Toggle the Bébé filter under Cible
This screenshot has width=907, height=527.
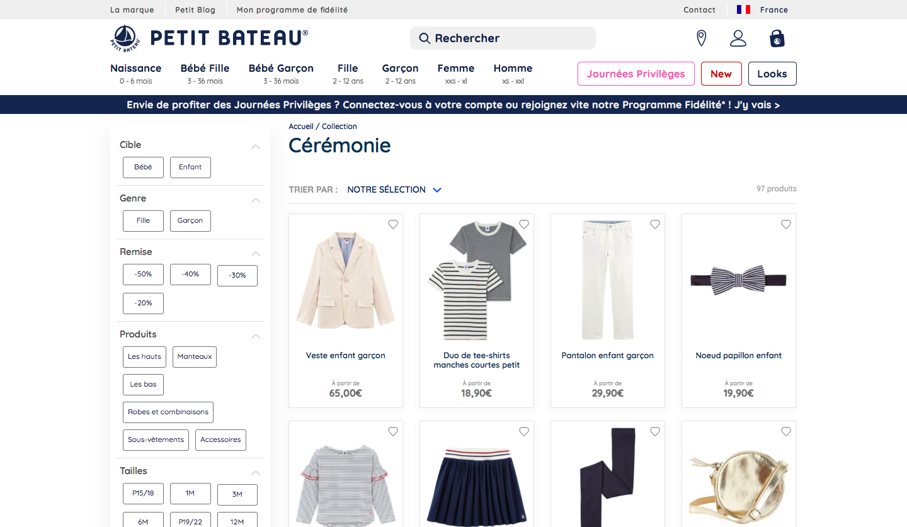(143, 167)
